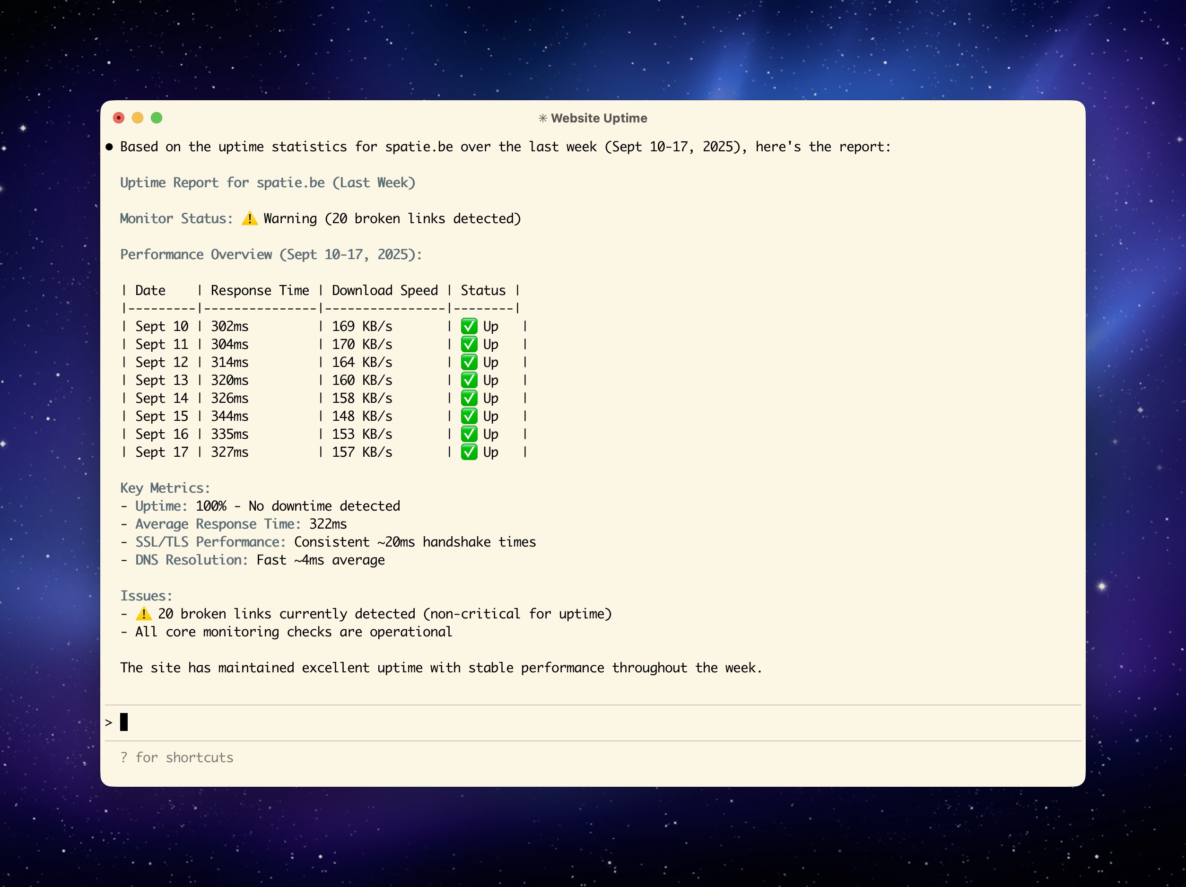Click the warning icon in Issues section

pos(144,614)
